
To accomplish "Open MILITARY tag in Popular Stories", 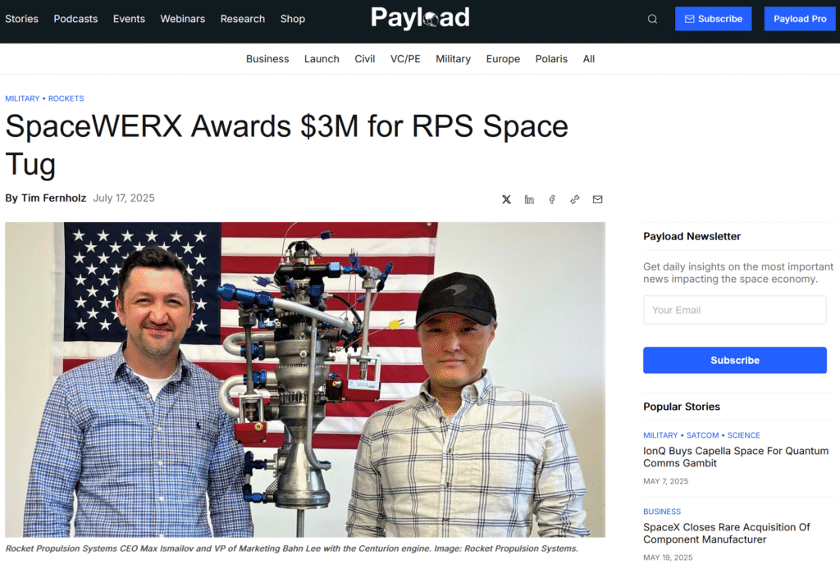I will point(660,435).
